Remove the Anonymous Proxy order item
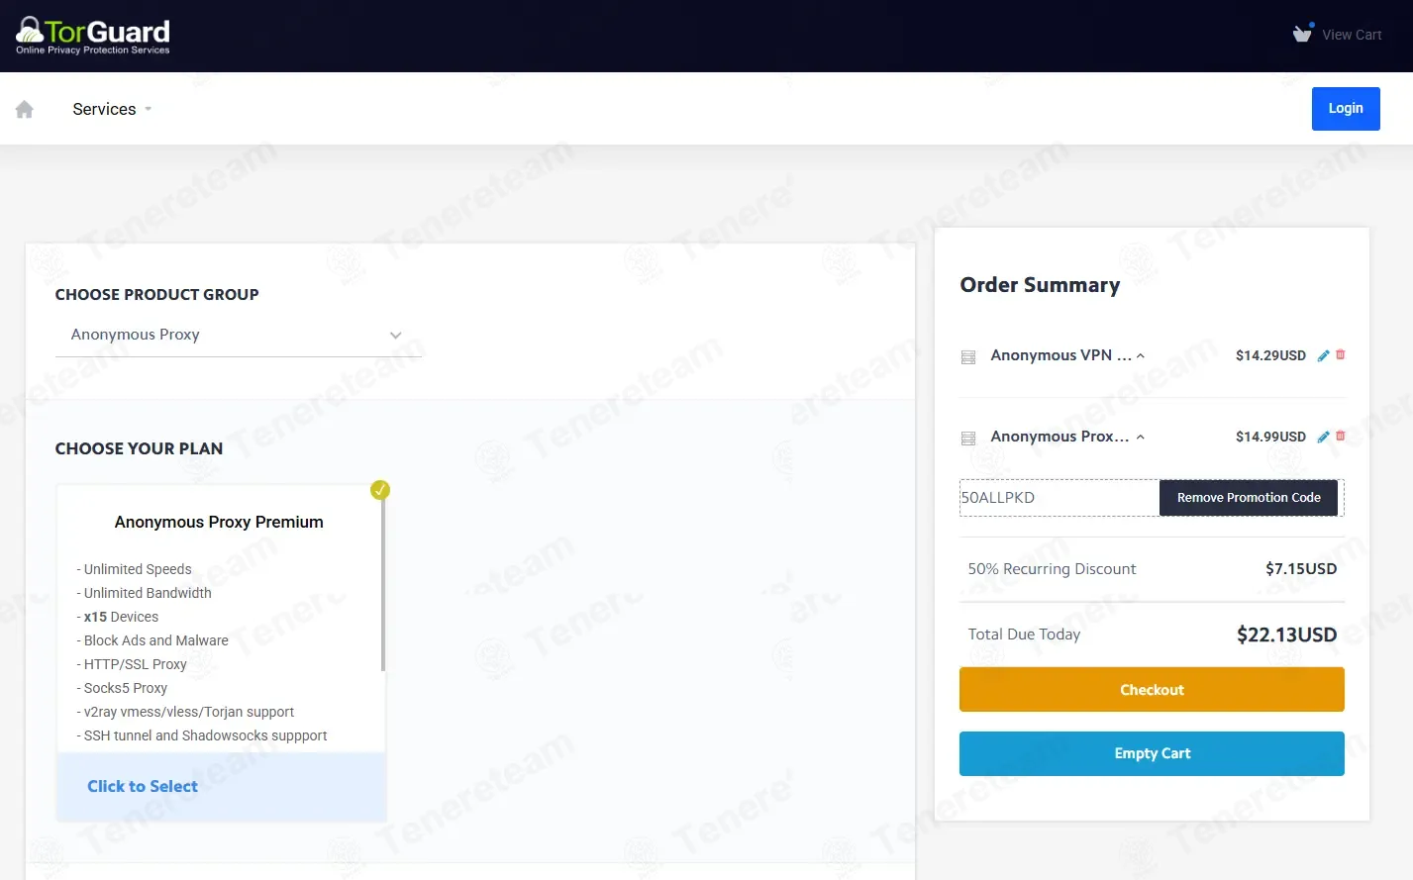The image size is (1413, 880). [x=1341, y=436]
